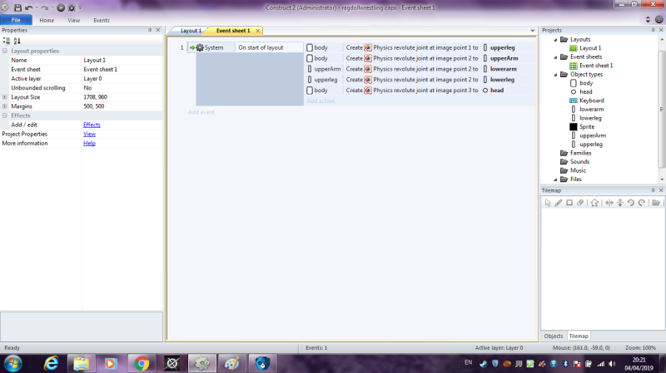Collapse the Event sheets folder
Viewport: 666px width, 373px height.
555,56
